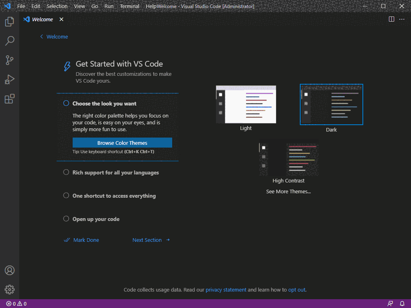Open notifications via the bell icon
Screen dimensions: 411x308
pos(402,304)
